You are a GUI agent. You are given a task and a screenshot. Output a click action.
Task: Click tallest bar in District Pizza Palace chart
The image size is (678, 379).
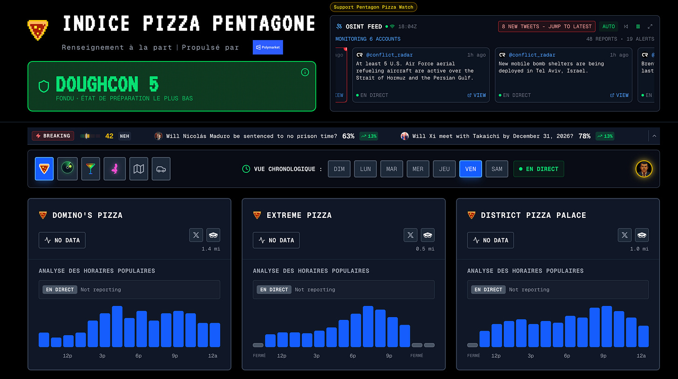[606, 326]
